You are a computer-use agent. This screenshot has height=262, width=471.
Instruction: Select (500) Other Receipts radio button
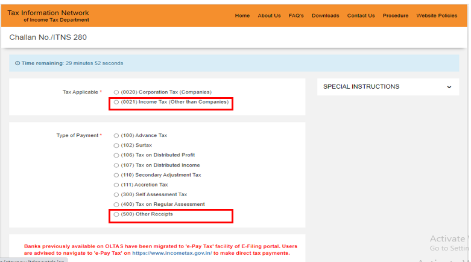116,214
